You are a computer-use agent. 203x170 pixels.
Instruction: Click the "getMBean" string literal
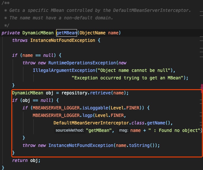pos(99,130)
